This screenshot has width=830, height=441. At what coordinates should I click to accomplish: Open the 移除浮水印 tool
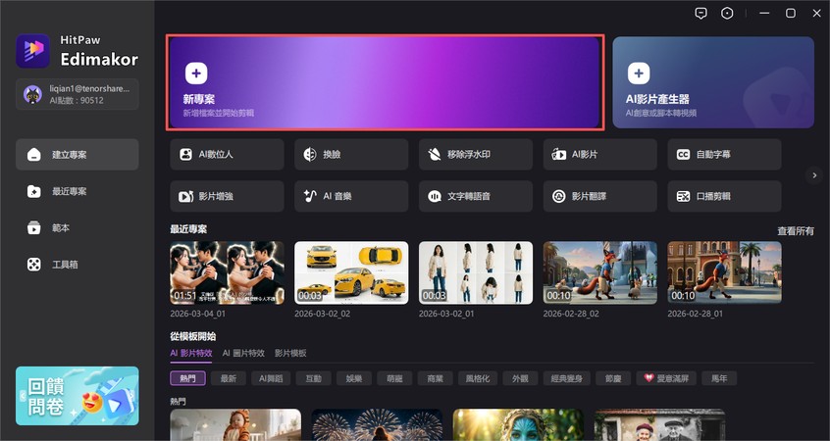(x=476, y=155)
